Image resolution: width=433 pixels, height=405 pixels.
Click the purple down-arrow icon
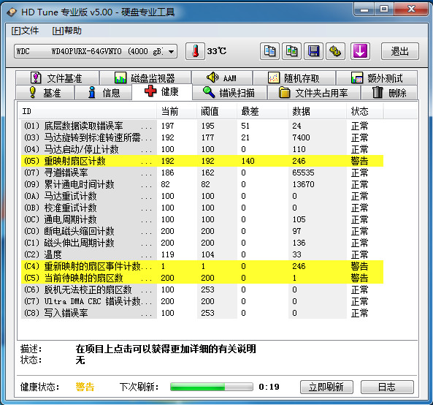pos(360,51)
